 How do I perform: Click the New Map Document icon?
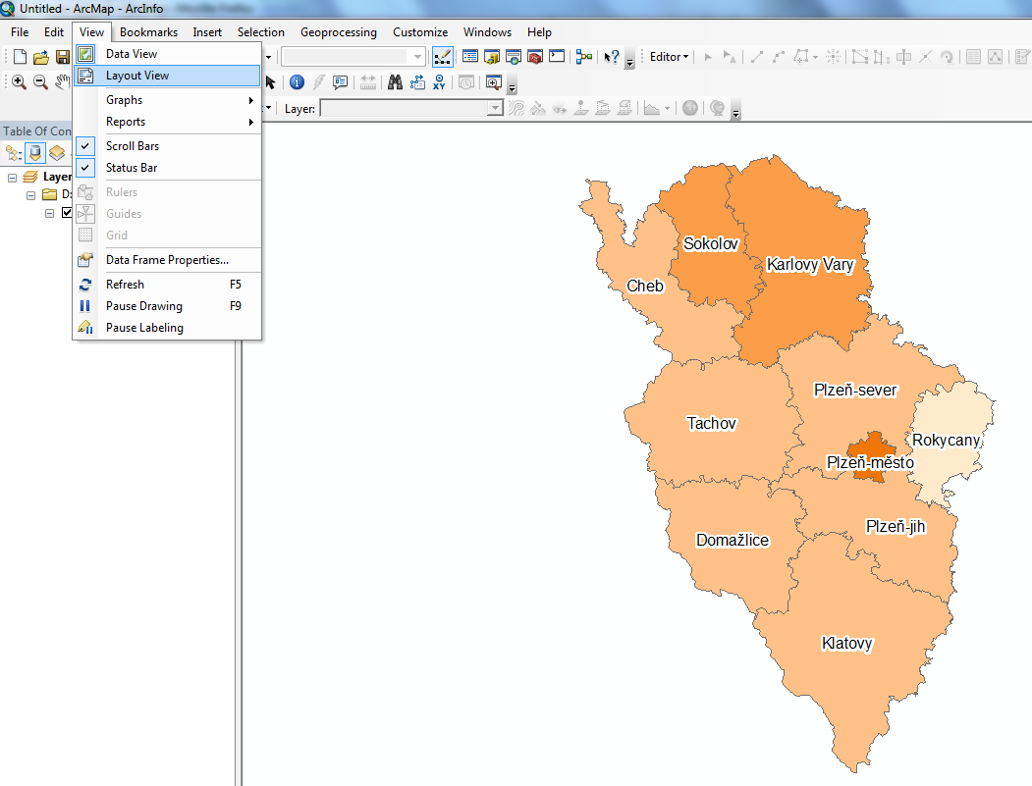(20, 57)
